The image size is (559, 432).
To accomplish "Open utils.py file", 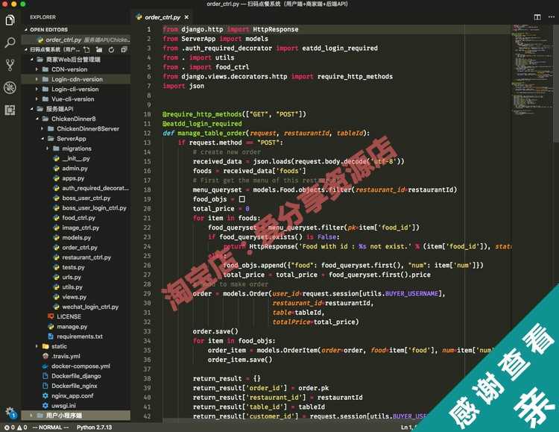I will 76,287.
